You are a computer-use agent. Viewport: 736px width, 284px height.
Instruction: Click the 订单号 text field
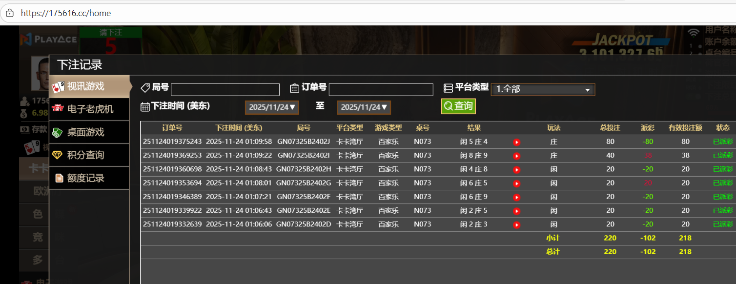click(381, 90)
